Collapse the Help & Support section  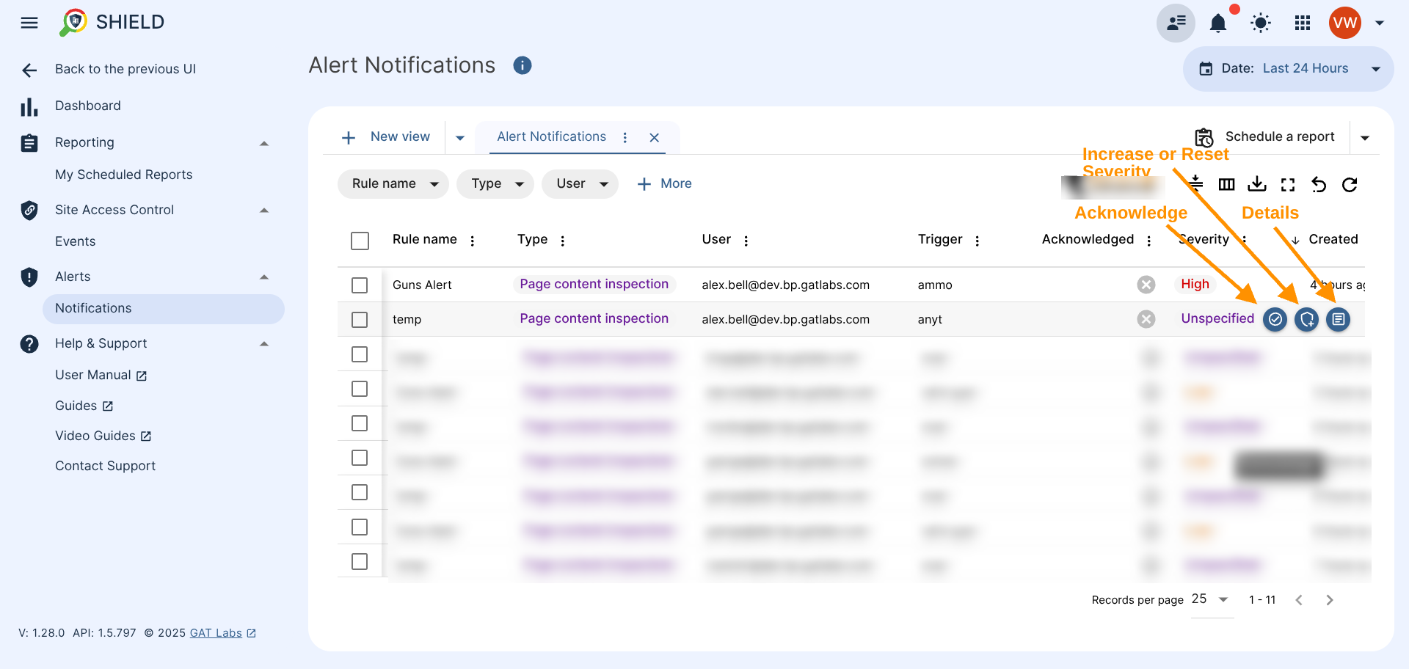[x=264, y=344]
